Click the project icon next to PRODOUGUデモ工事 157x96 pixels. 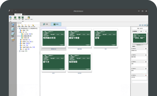[x=20, y=29]
